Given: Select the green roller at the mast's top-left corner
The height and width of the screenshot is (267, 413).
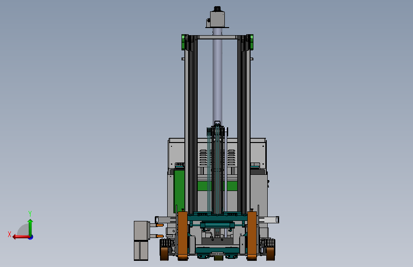Looking at the screenshot, I should coord(183,42).
